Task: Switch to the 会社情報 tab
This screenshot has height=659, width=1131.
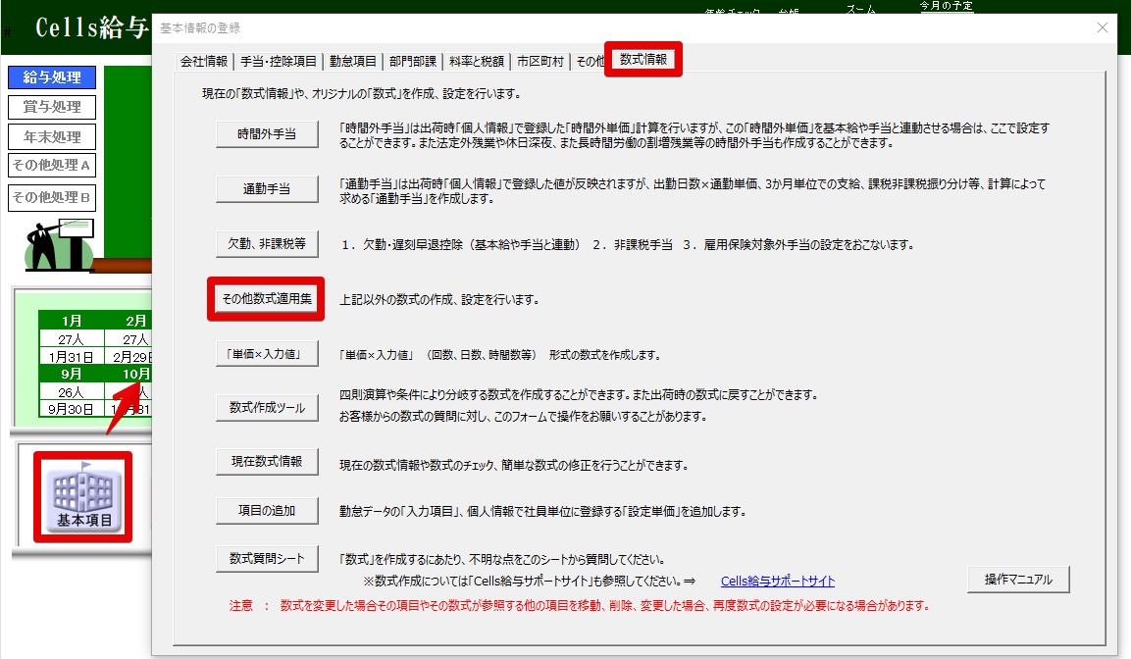Action: [204, 61]
